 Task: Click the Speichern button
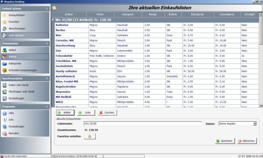pyautogui.click(x=225, y=141)
